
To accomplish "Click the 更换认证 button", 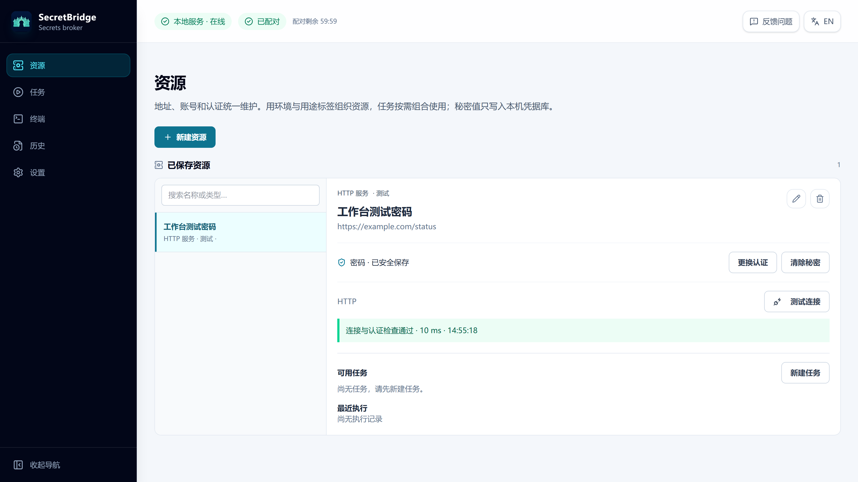I will (x=752, y=262).
